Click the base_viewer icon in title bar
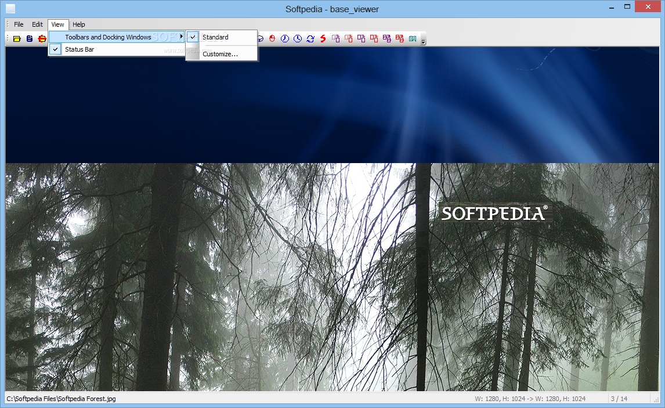This screenshot has width=665, height=408. (x=10, y=9)
